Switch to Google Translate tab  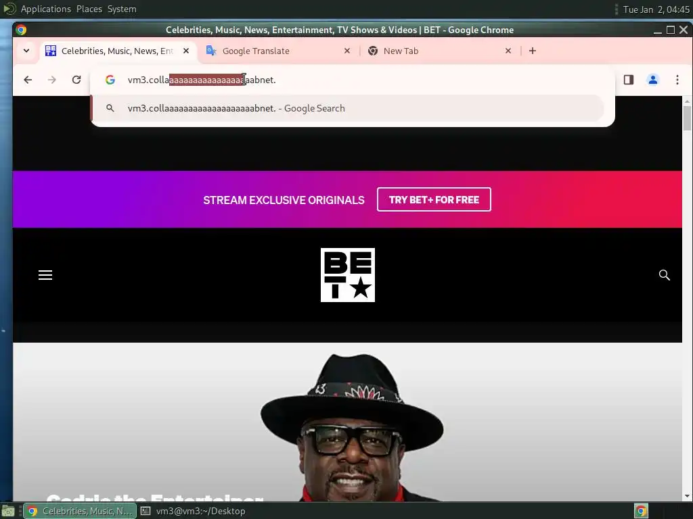pyautogui.click(x=277, y=51)
